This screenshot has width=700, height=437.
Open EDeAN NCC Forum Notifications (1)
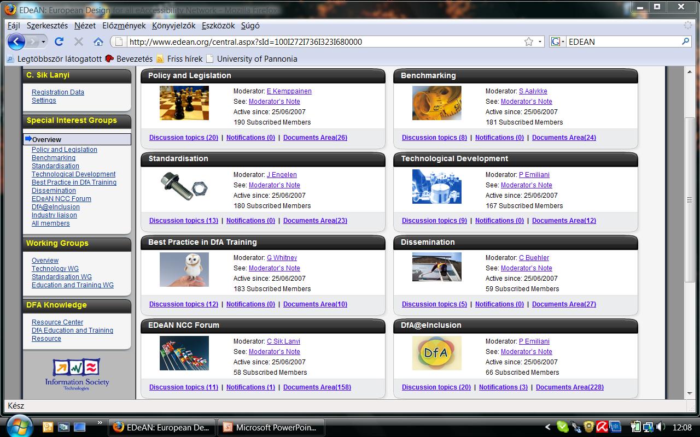pyautogui.click(x=250, y=387)
